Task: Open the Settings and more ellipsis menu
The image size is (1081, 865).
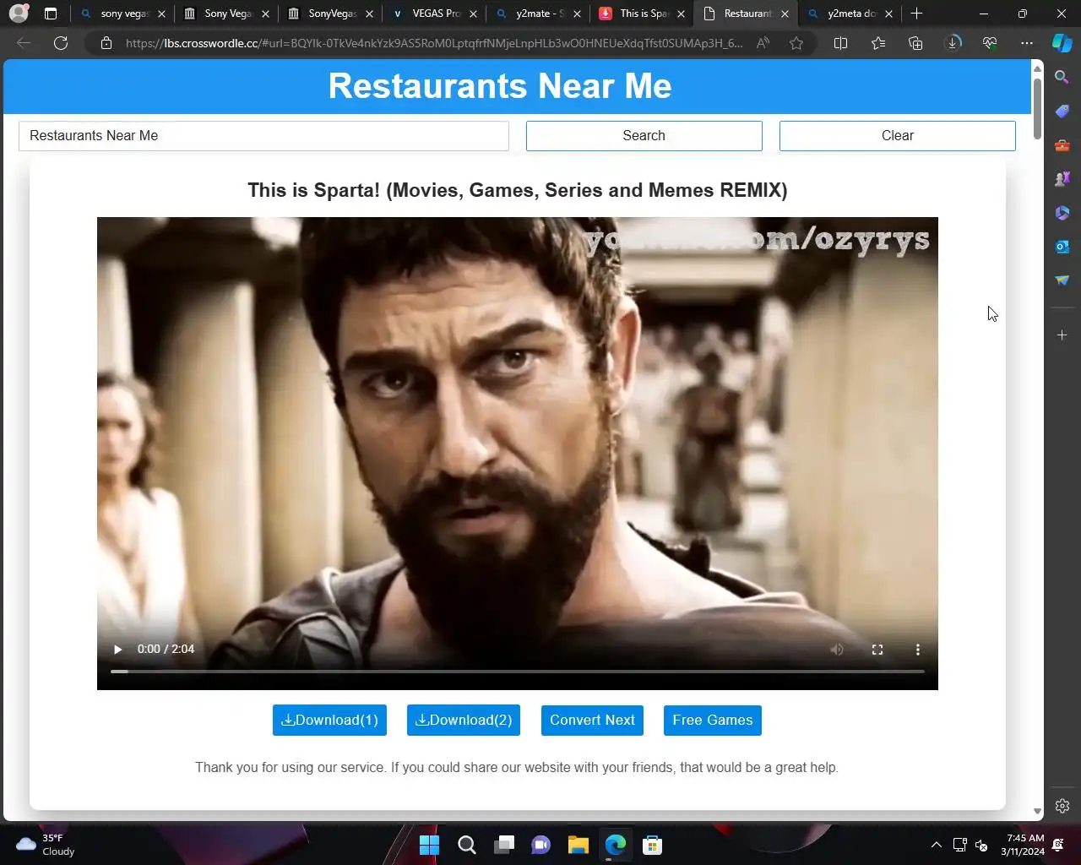Action: tap(1027, 43)
